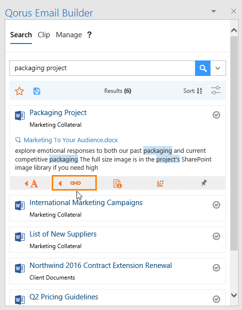Open Northwind 2016 Contract Extension Renewal
The image size is (242, 310).
pos(101,266)
